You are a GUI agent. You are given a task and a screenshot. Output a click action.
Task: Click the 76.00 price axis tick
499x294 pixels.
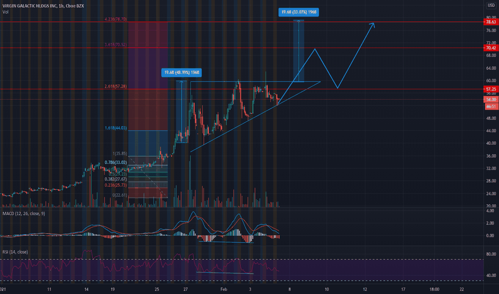(491, 30)
